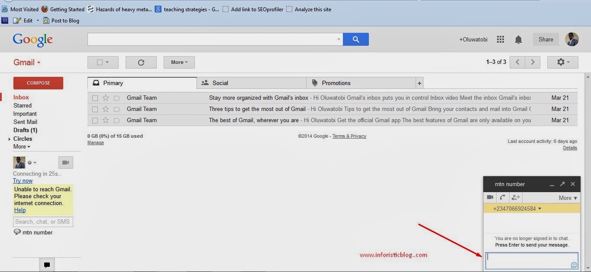Click the profile avatar at top right
Screen dimensions: 591x272
pos(572,39)
